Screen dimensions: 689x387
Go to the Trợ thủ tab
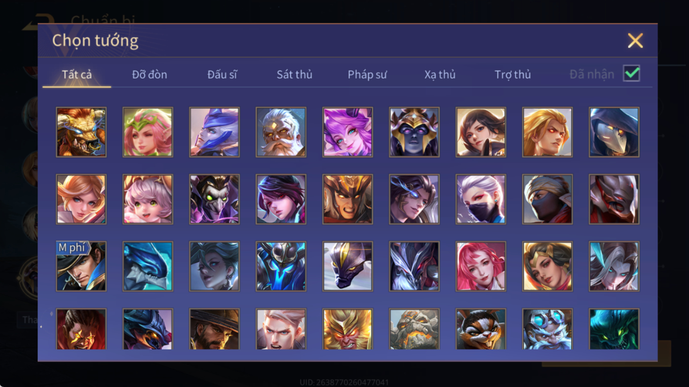pyautogui.click(x=513, y=74)
